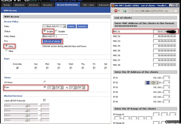
Task: Check the Tue day checkbox
Action: [x=59, y=68]
